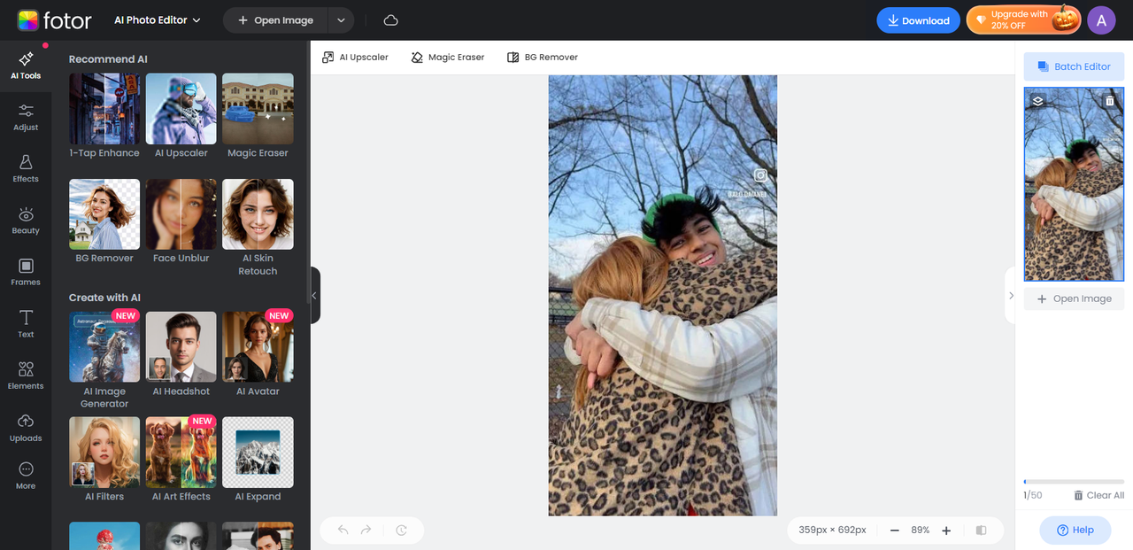Open the Beauty tools panel

[26, 221]
